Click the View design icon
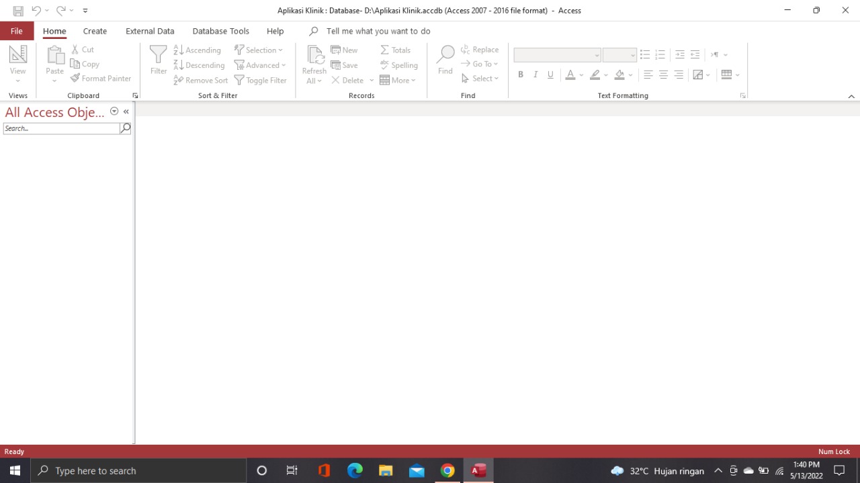This screenshot has height=483, width=860. click(x=18, y=54)
